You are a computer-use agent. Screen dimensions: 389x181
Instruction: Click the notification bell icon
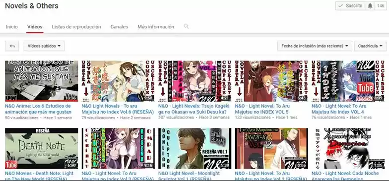(370, 6)
